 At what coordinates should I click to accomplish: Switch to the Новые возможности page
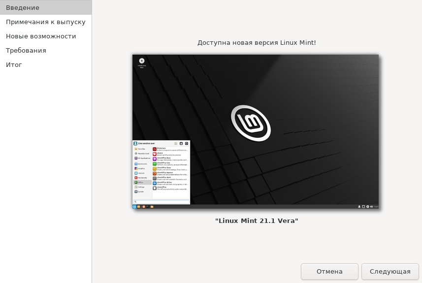[x=46, y=36]
